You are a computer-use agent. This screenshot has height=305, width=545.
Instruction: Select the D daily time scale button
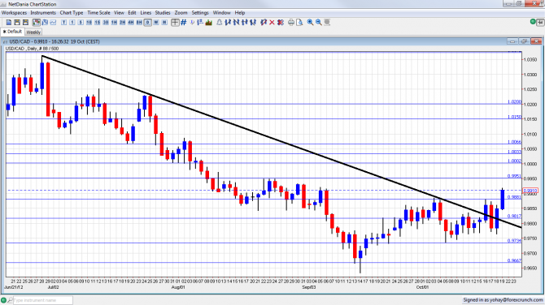tap(148, 22)
